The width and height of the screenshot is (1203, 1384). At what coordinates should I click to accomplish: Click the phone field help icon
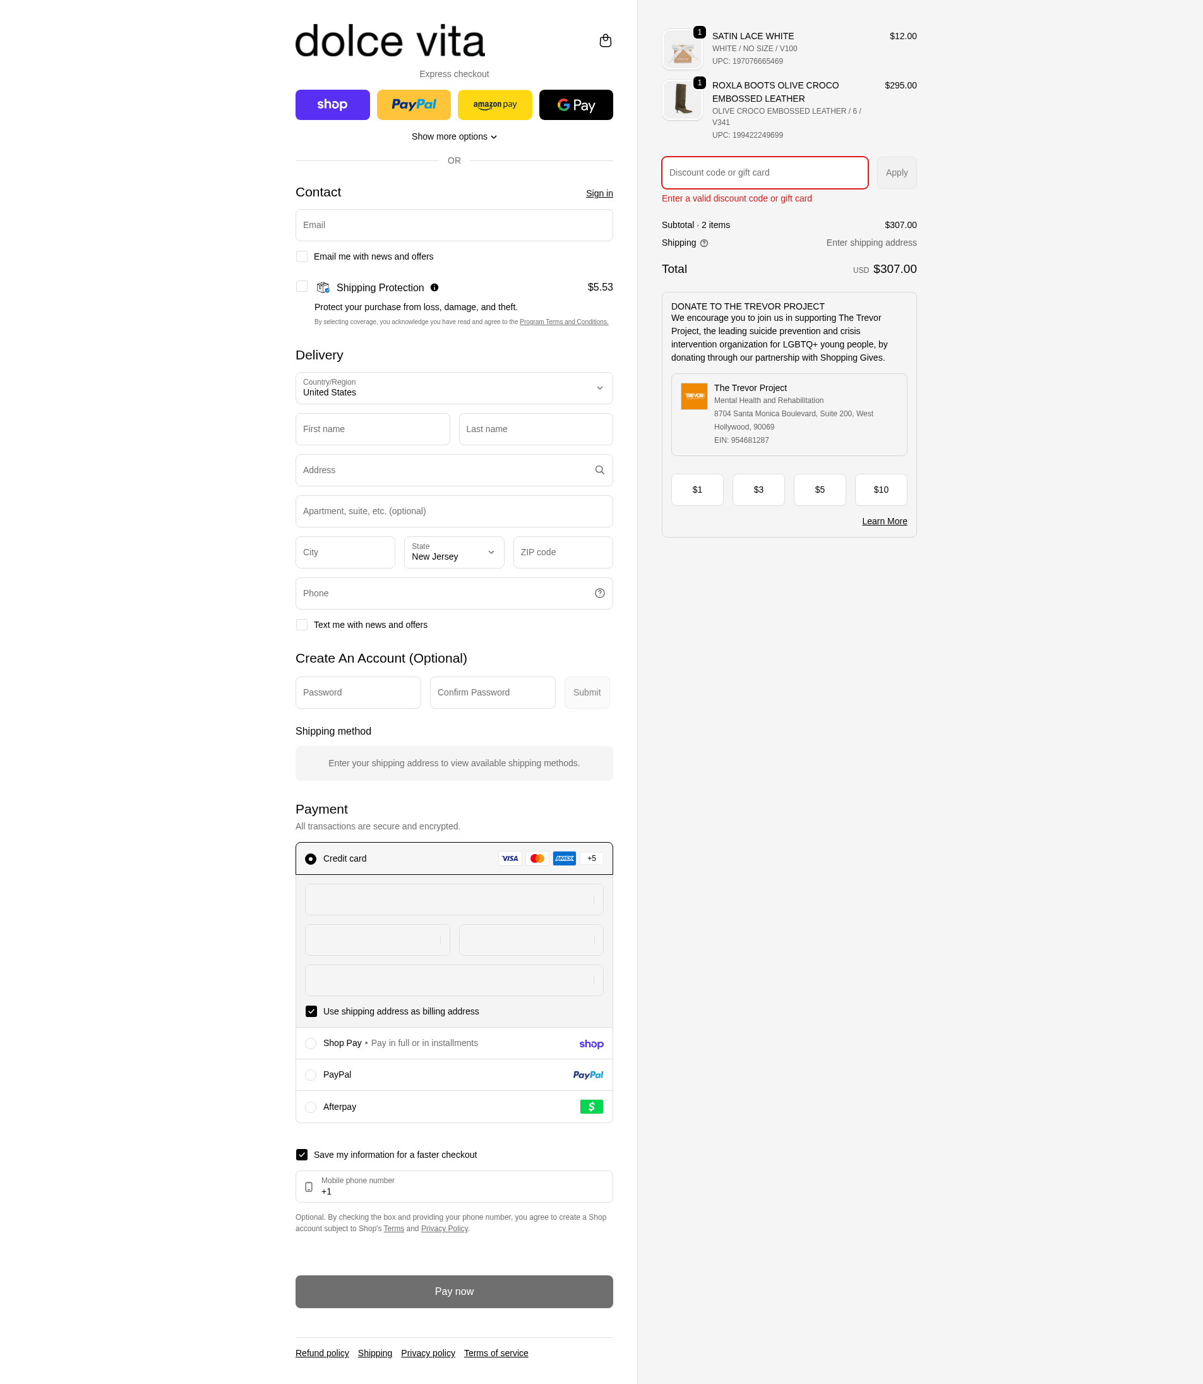click(599, 593)
